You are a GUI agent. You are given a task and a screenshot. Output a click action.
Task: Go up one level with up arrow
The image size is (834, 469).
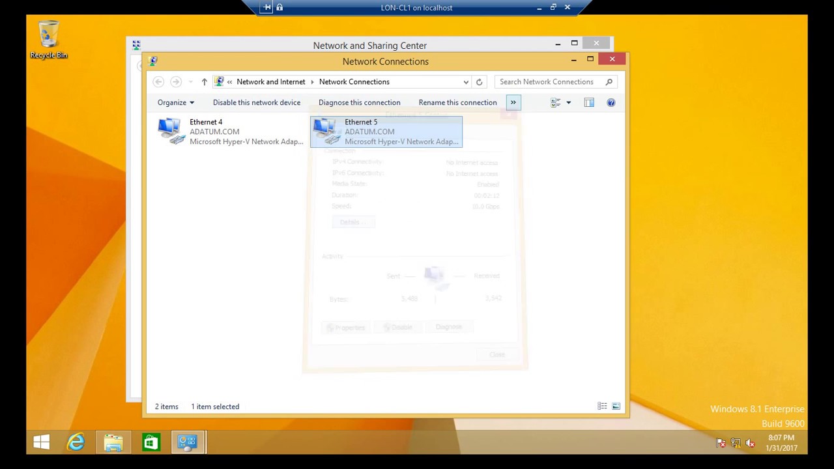(x=204, y=82)
